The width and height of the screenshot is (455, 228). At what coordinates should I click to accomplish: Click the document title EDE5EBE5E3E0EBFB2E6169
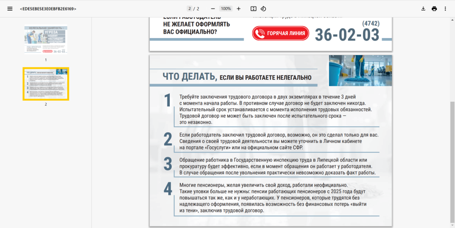pyautogui.click(x=48, y=9)
